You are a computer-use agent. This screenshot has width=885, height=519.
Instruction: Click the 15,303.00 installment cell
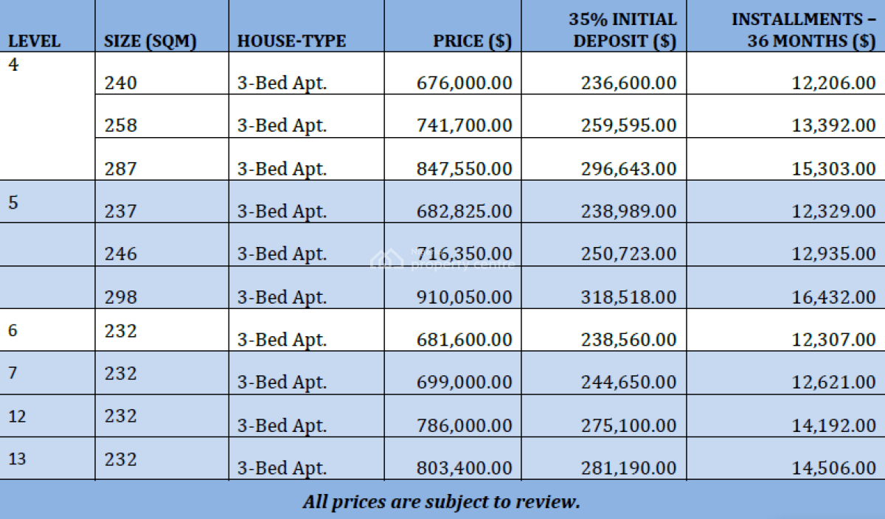832,169
